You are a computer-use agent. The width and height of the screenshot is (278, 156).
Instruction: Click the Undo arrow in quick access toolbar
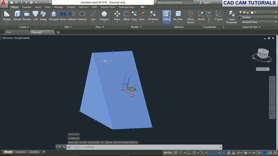[x=36, y=3]
